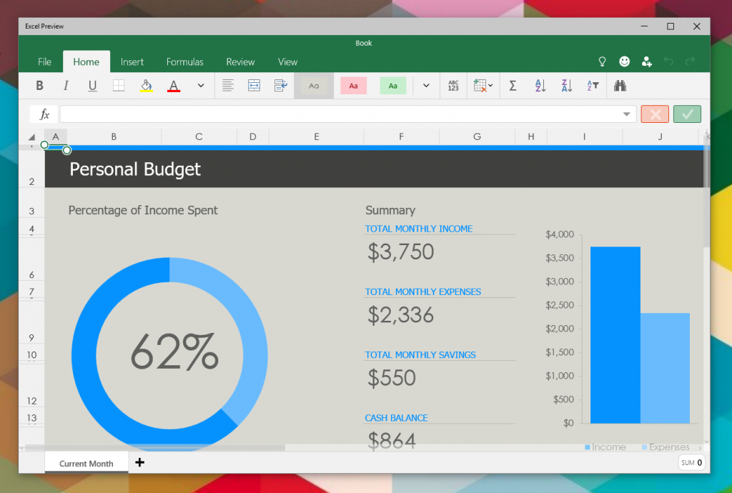Toggle italic formatting
The width and height of the screenshot is (732, 493).
pos(65,85)
